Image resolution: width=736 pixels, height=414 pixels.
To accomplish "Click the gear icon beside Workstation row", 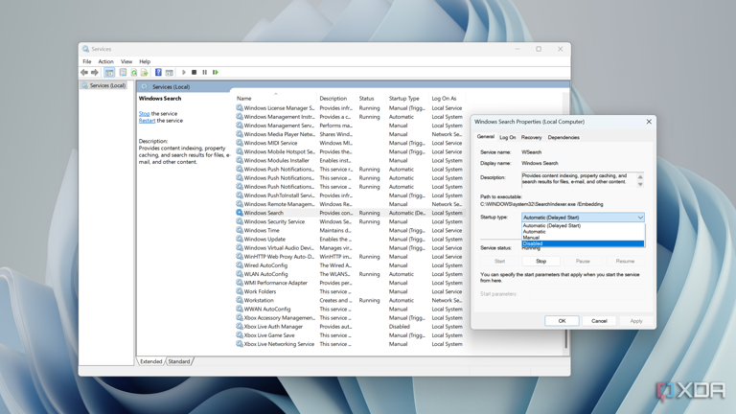I will pyautogui.click(x=240, y=300).
